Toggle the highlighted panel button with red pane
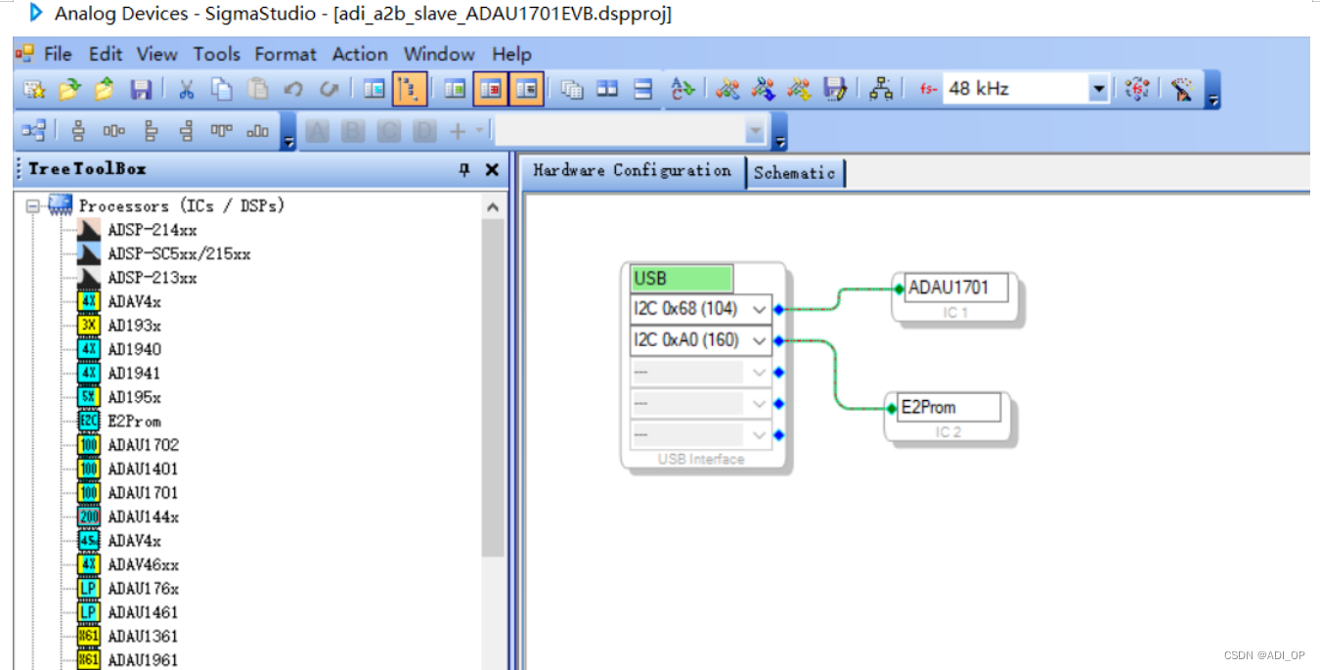The height and width of the screenshot is (670, 1320). (491, 89)
